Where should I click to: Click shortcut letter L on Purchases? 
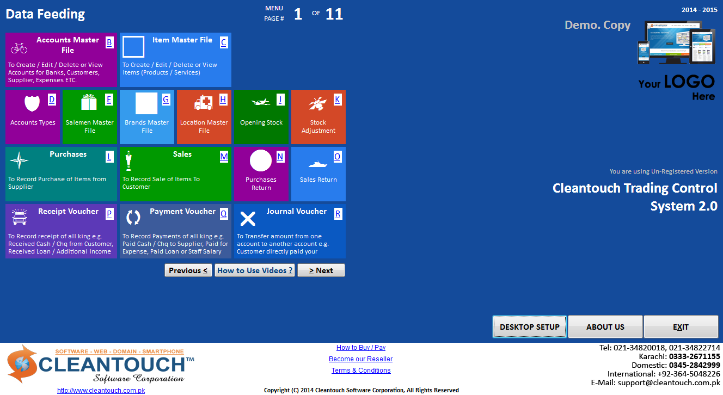(109, 157)
